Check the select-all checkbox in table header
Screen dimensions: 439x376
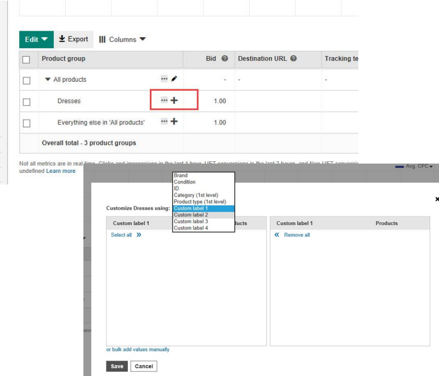tap(26, 59)
